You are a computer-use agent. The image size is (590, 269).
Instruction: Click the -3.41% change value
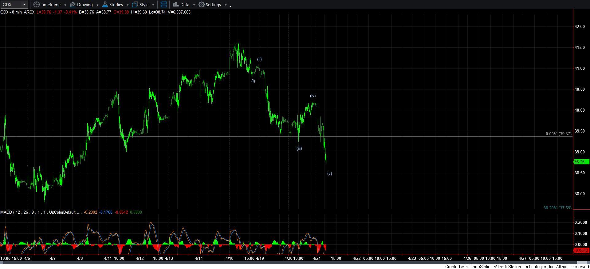pyautogui.click(x=70, y=12)
